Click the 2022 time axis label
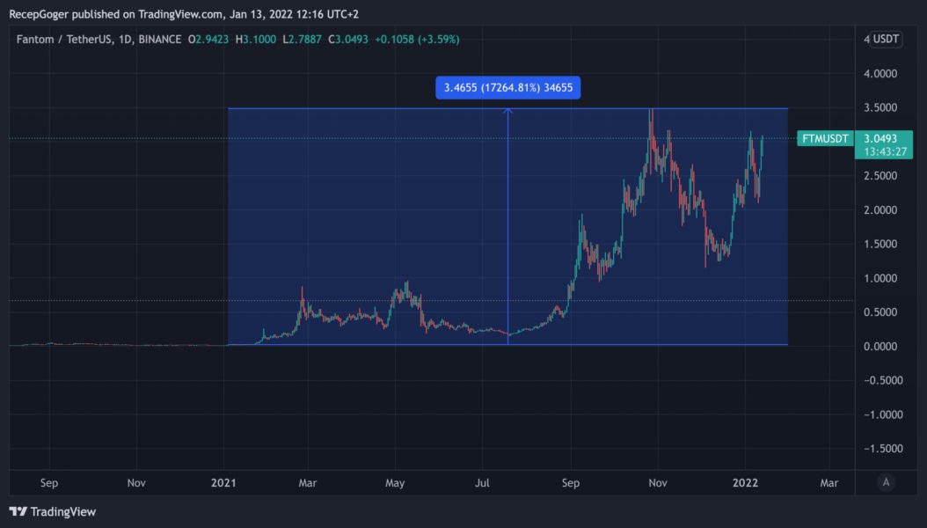927x528 pixels. click(x=745, y=483)
